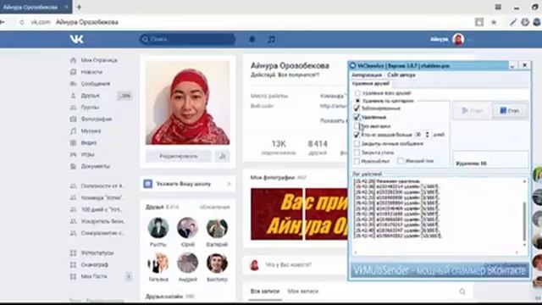Check the Мужской пол checkbox
This screenshot has width=542, height=305.
(357, 161)
